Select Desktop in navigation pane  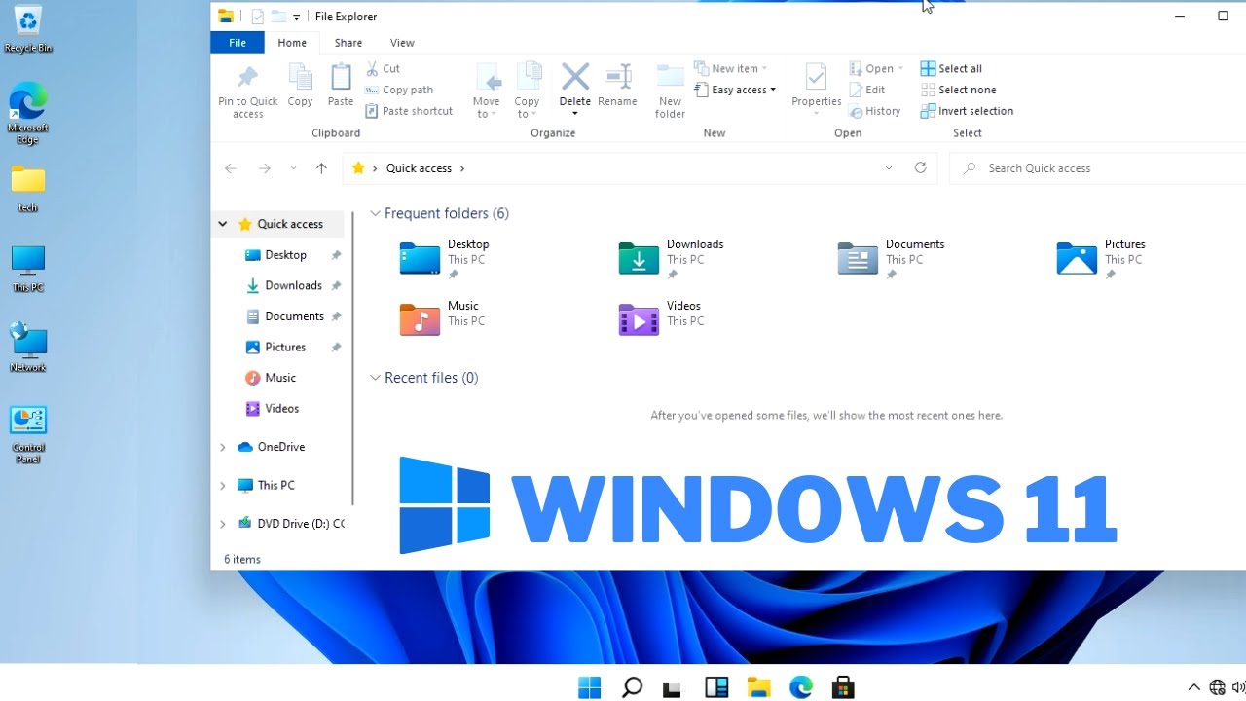pos(285,255)
